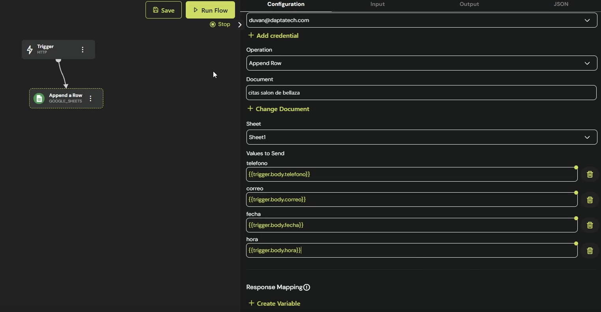Click the Document field with citas salon de bellaza
This screenshot has width=601, height=312.
421,93
